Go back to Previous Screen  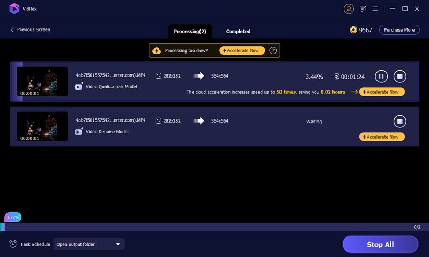[x=30, y=30]
